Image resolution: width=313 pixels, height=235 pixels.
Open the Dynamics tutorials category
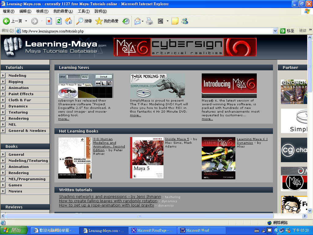pos(18,106)
